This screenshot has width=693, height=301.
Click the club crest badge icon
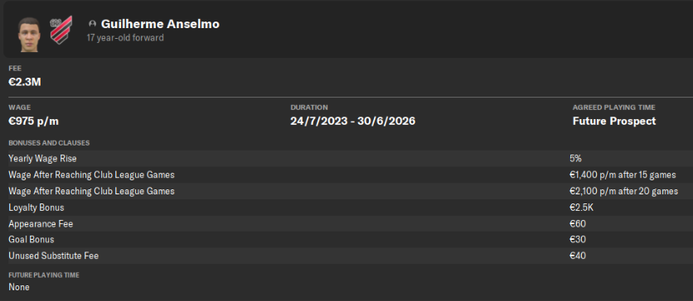click(x=61, y=31)
